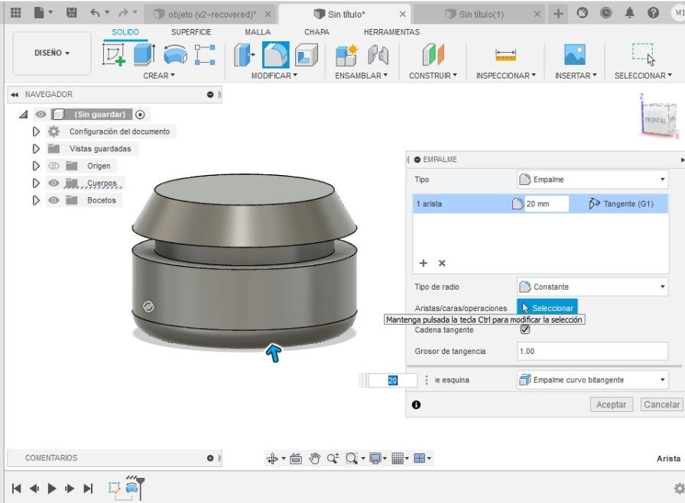Remove selection set with X icon
Image resolution: width=685 pixels, height=503 pixels.
coord(442,263)
